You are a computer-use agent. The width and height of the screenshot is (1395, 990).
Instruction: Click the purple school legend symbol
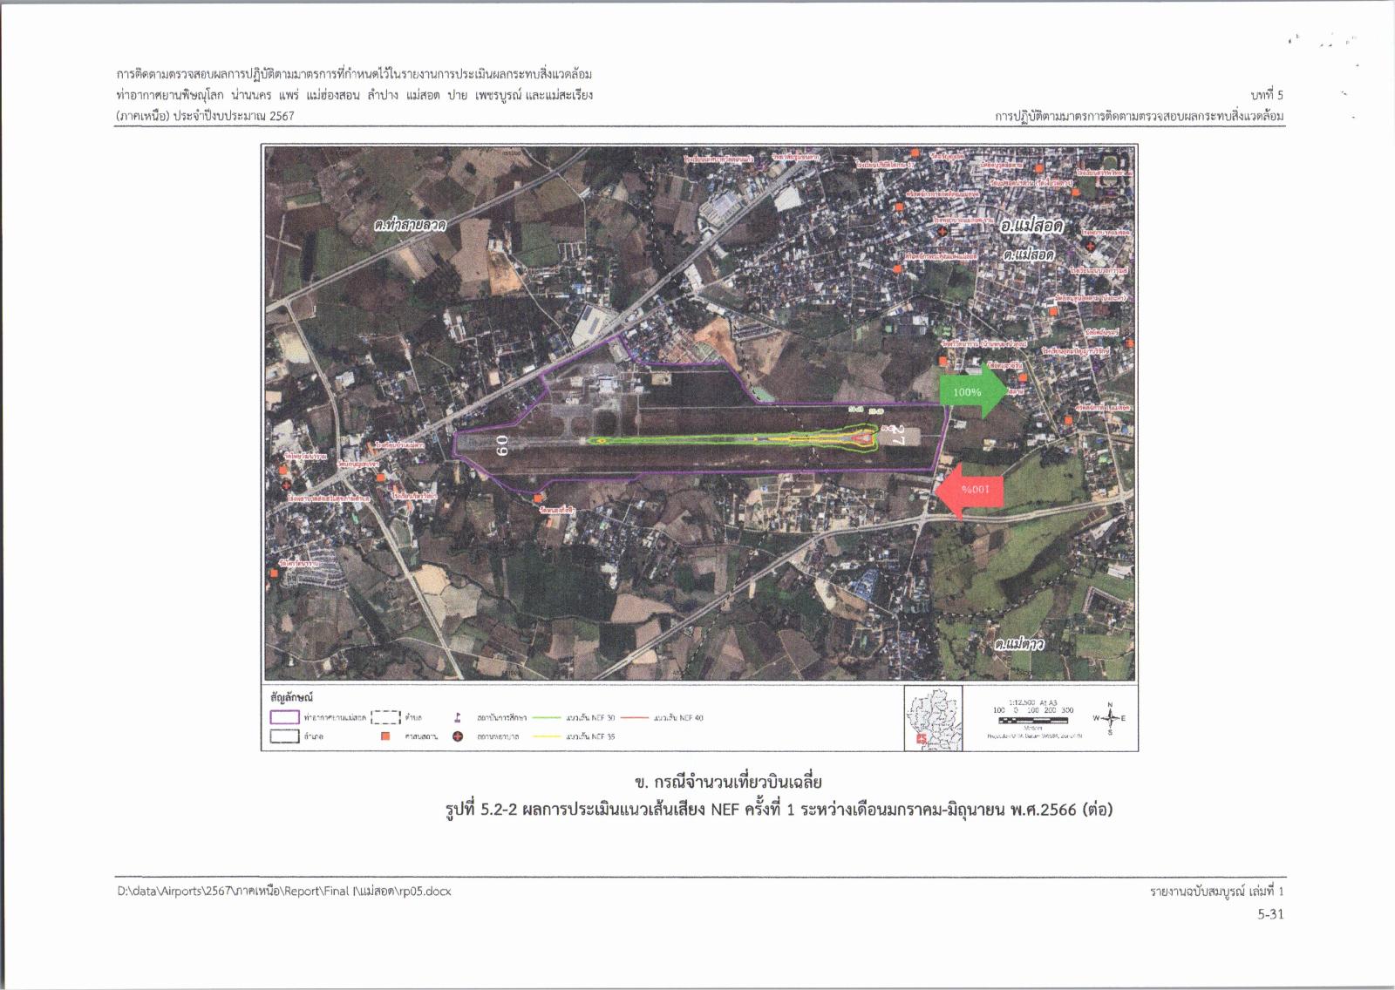pos(457,718)
